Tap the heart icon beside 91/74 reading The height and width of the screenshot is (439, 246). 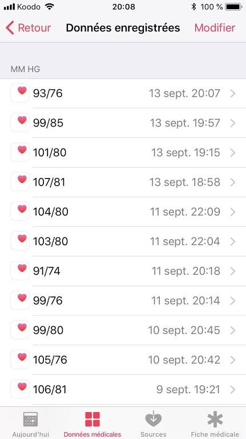(20, 271)
